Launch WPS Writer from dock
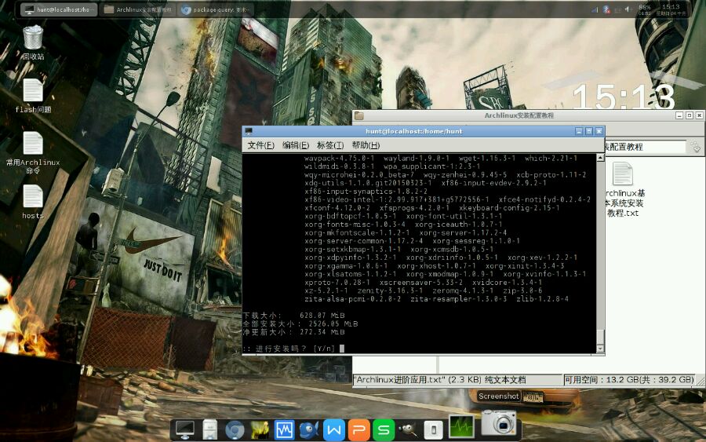Image resolution: width=706 pixels, height=442 pixels. tap(333, 430)
